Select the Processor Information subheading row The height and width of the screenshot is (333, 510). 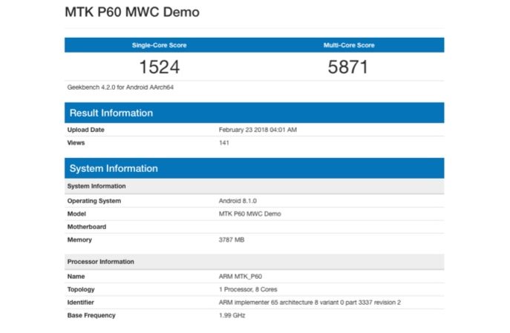coord(101,262)
